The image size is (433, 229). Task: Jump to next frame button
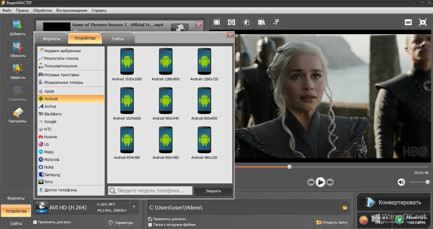pos(330,182)
